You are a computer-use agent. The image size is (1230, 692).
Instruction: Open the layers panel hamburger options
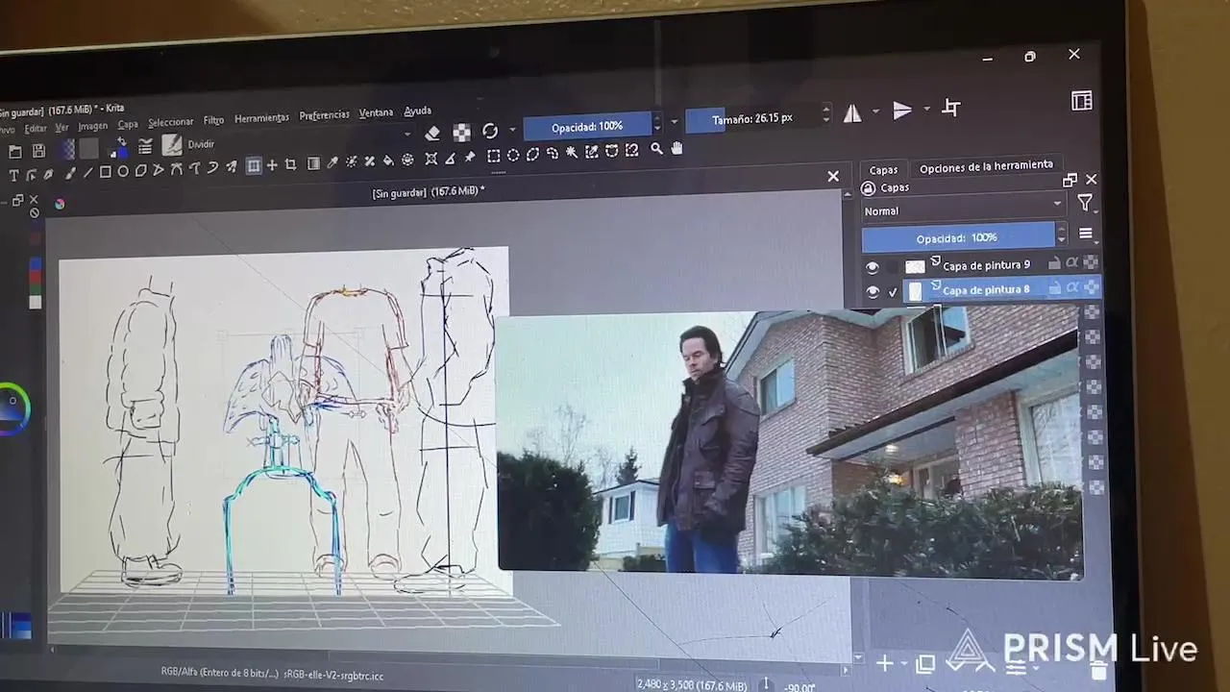coord(1085,234)
